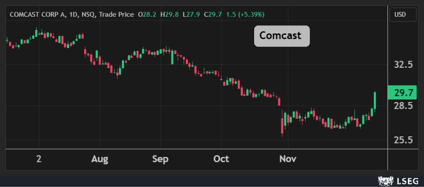Viewport: 424px width, 187px height.
Task: Open the Trade Price type label
Action: point(116,15)
